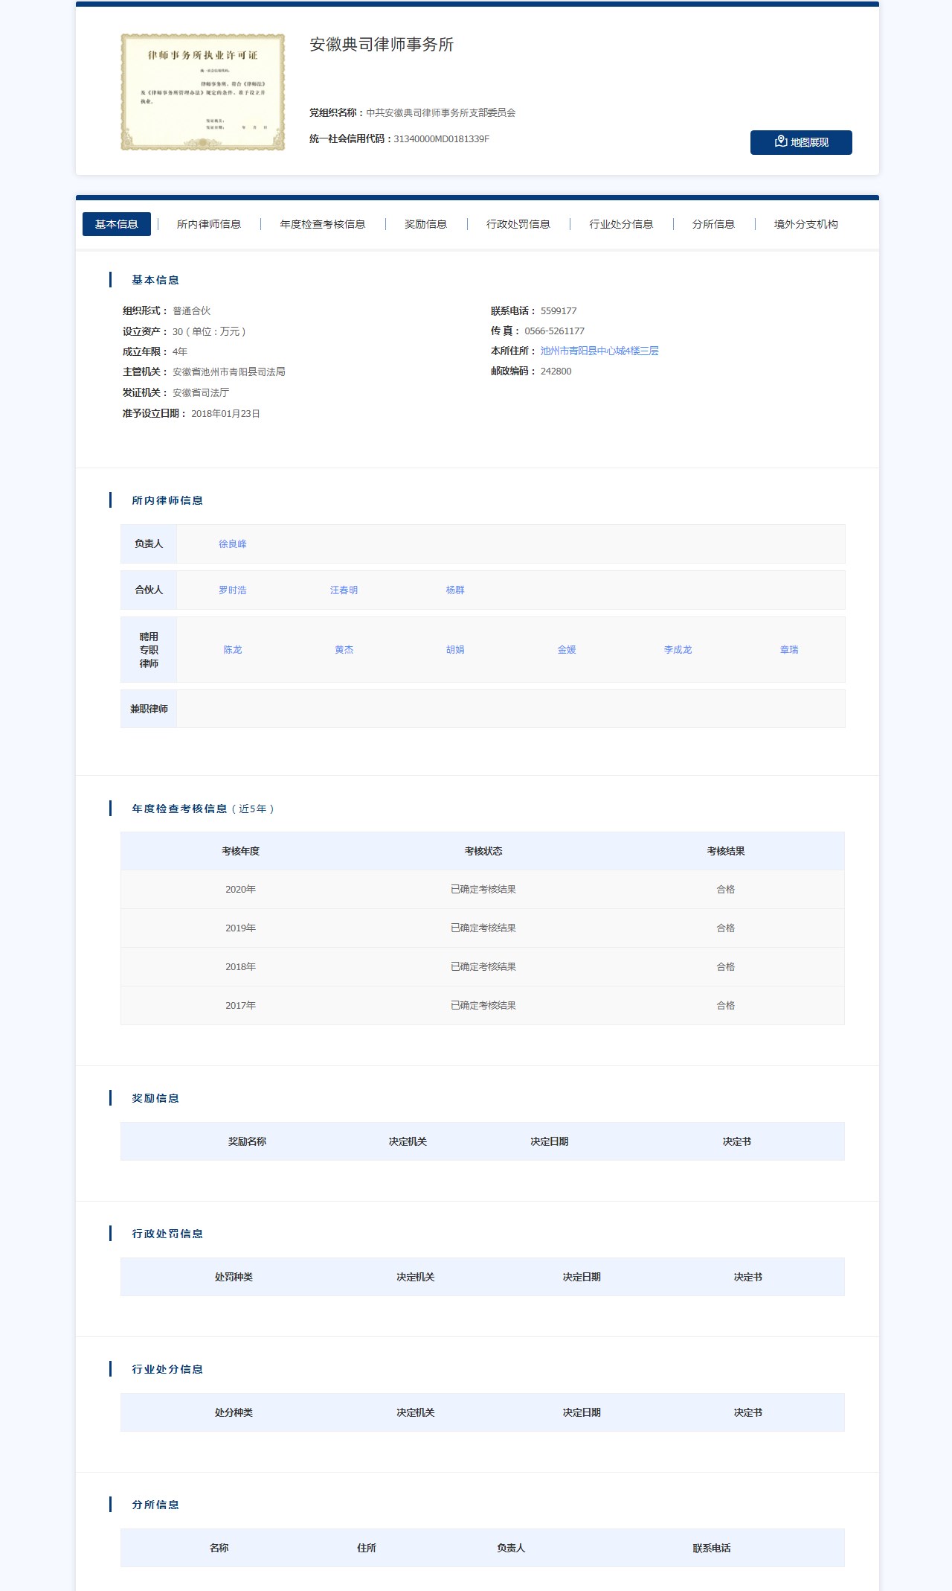
Task: Switch to the 所内律师信息 tab
Action: click(208, 224)
